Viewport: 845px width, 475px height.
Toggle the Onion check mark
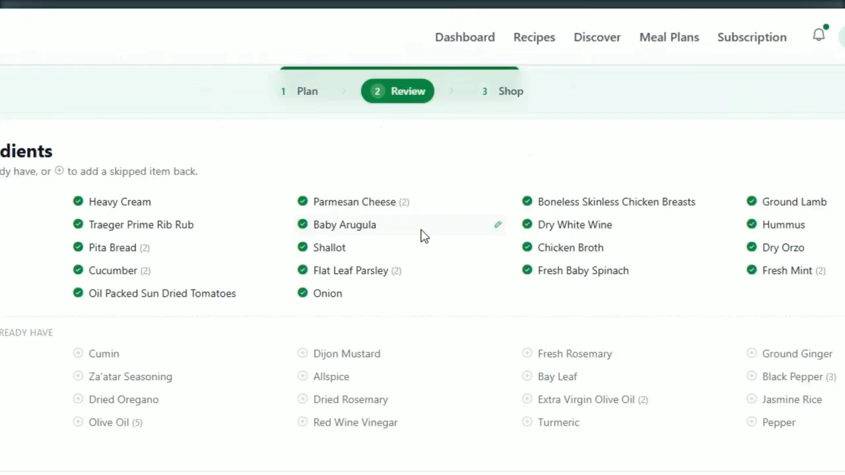tap(302, 293)
